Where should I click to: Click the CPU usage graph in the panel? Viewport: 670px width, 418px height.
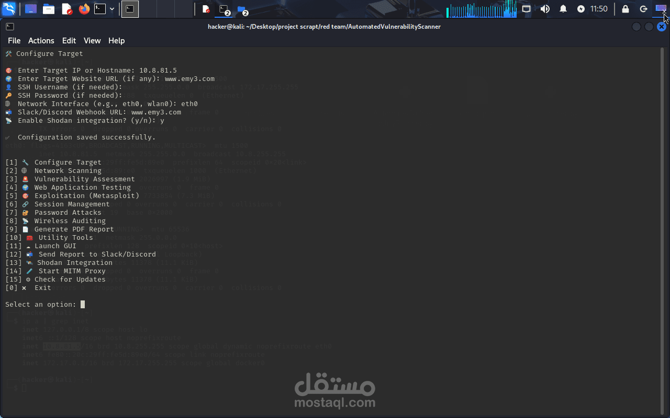click(481, 9)
